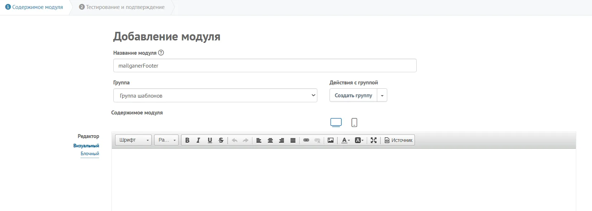This screenshot has height=211, width=592.
Task: Open Тестирование и подтверждение step tab
Action: (x=122, y=7)
